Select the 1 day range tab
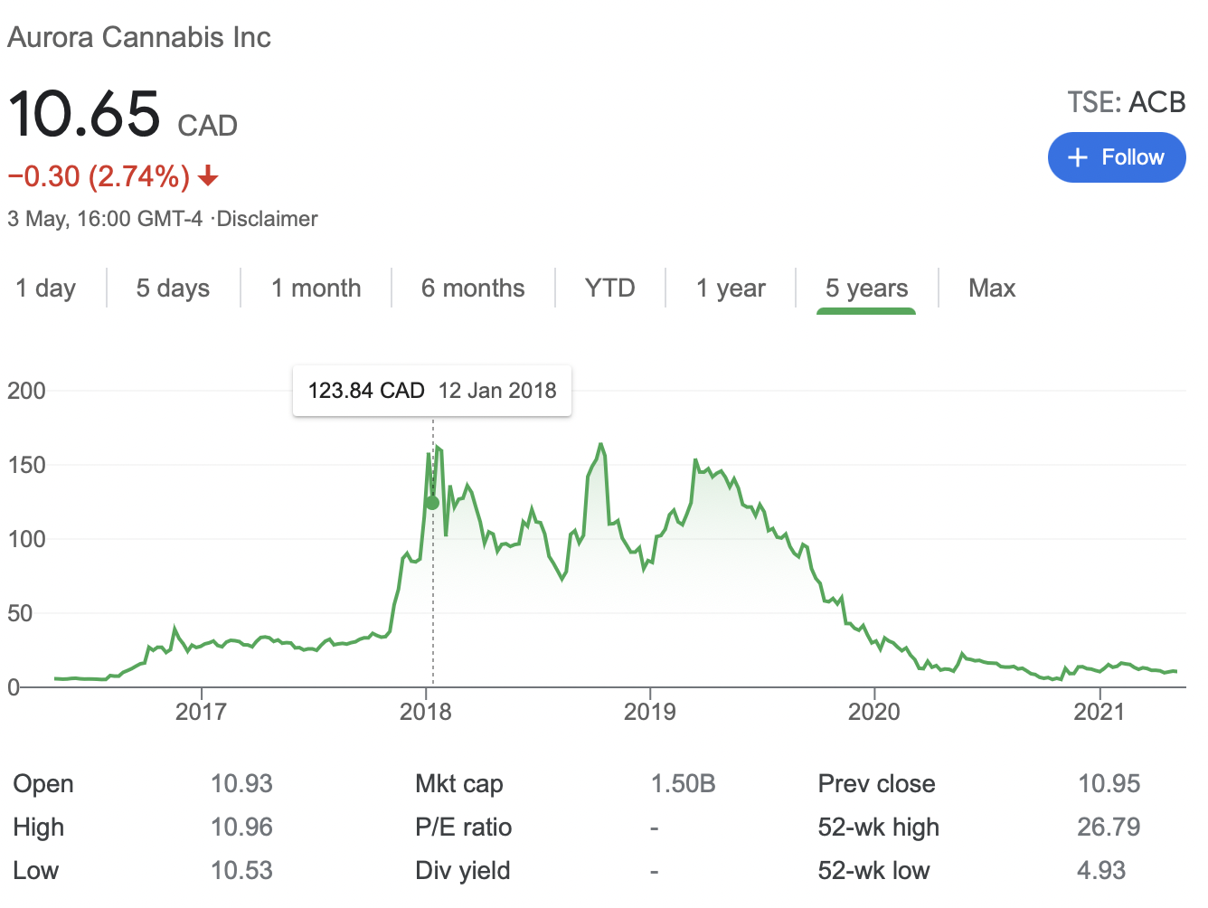This screenshot has width=1208, height=908. pyautogui.click(x=46, y=288)
